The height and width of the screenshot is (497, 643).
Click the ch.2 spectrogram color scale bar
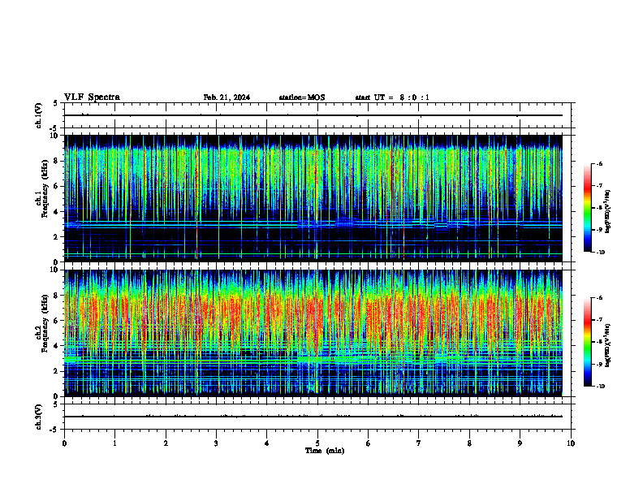(587, 342)
